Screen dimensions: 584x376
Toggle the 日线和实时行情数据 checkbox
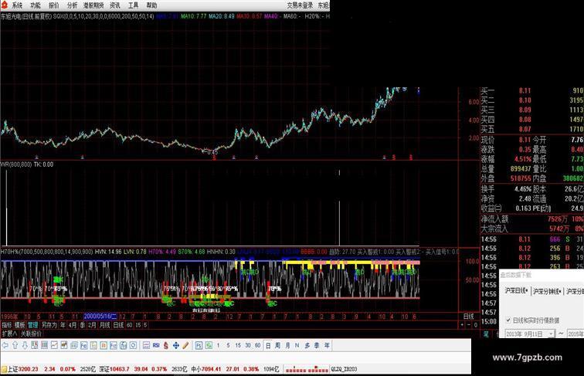click(508, 320)
